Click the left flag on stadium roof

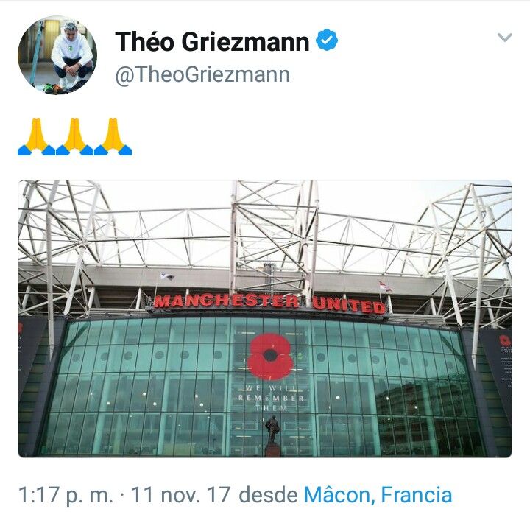(x=167, y=276)
